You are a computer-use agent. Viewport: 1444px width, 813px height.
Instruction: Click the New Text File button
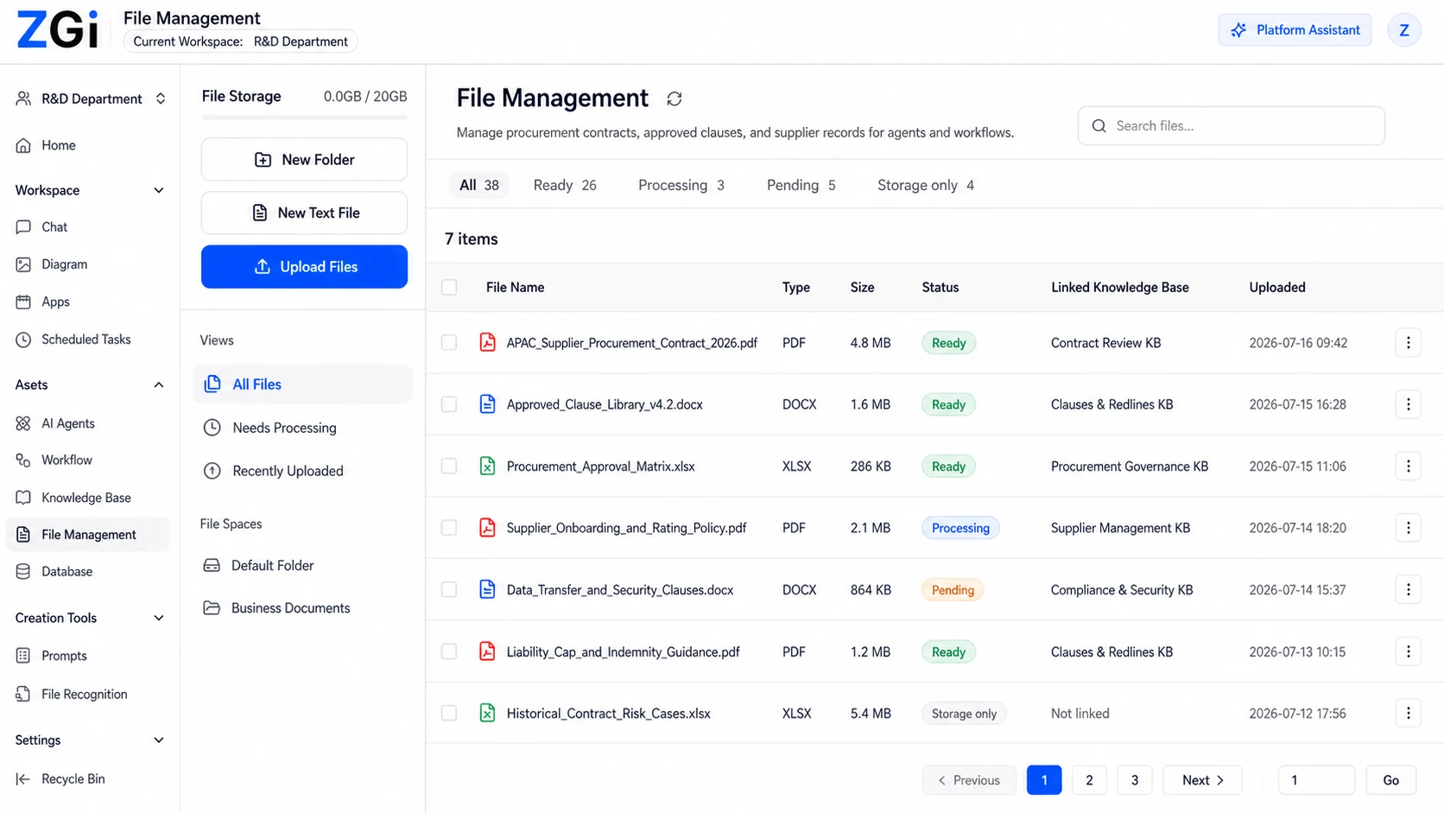(304, 213)
